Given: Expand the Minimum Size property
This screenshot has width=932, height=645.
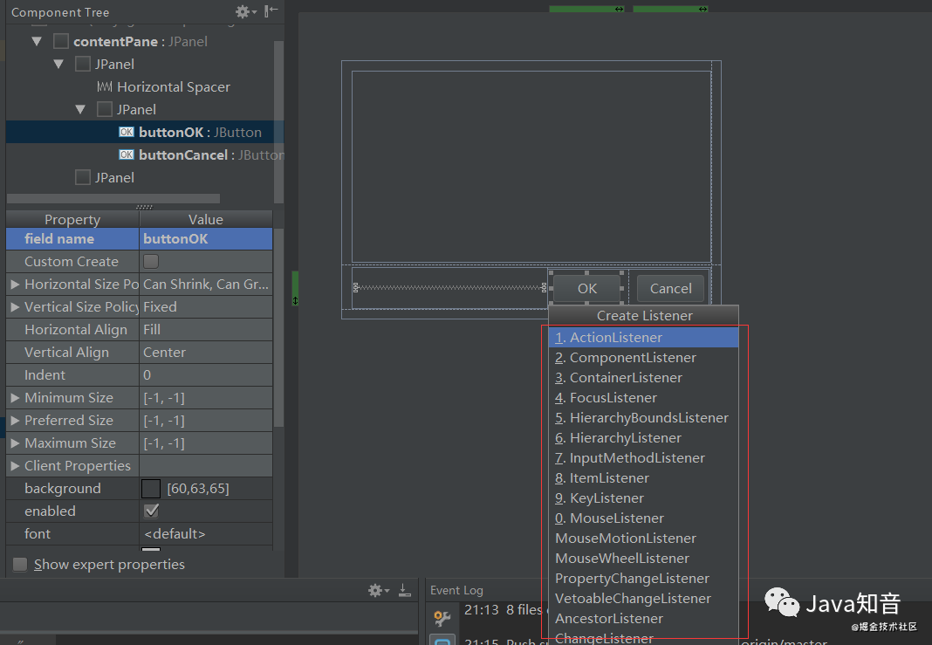Looking at the screenshot, I should click(15, 398).
